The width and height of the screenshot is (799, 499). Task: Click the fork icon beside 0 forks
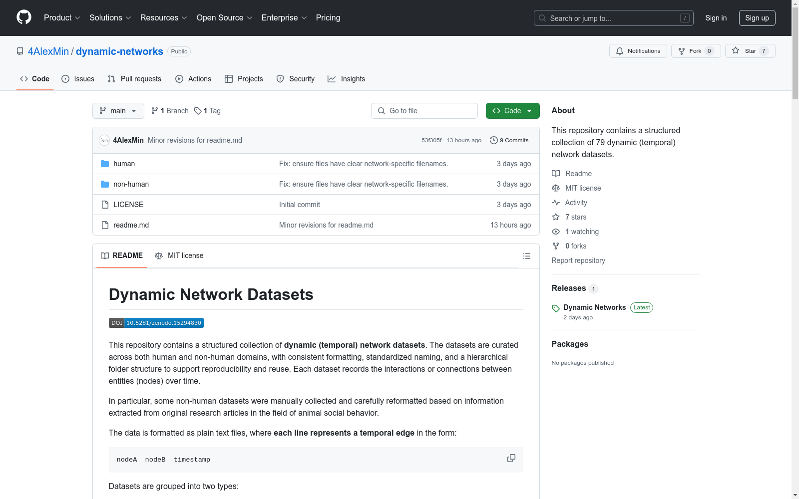click(556, 246)
